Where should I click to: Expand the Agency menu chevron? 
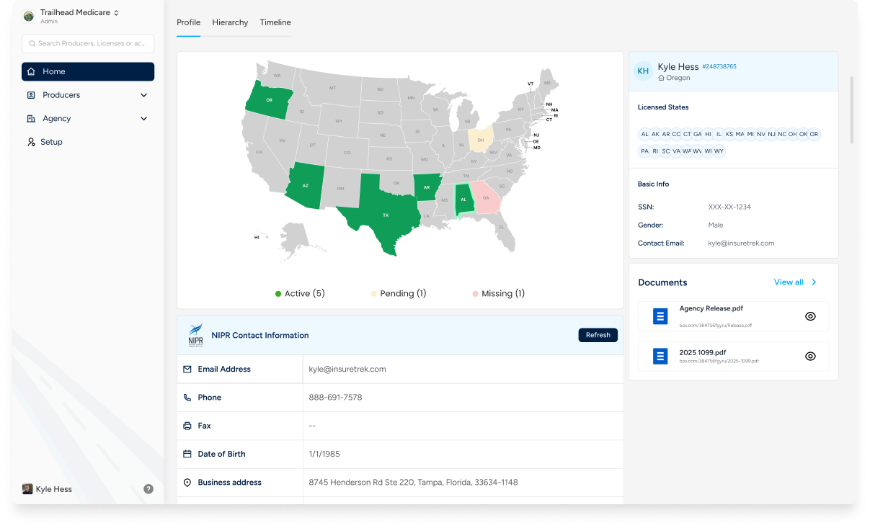coord(143,119)
